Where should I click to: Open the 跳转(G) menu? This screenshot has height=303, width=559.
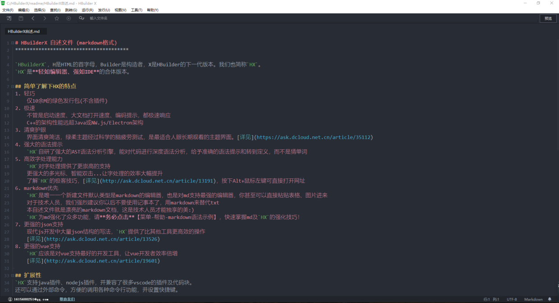click(x=71, y=10)
